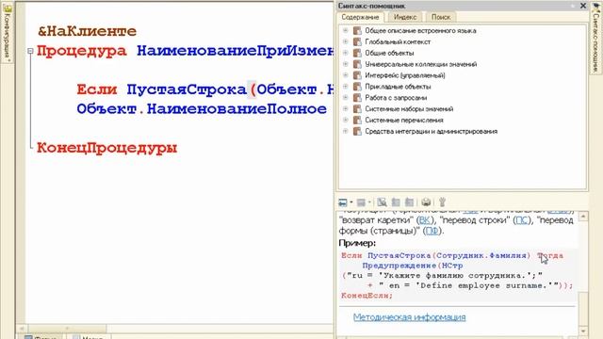
Task: Expand Системные наборы значений node
Action: 346,109
